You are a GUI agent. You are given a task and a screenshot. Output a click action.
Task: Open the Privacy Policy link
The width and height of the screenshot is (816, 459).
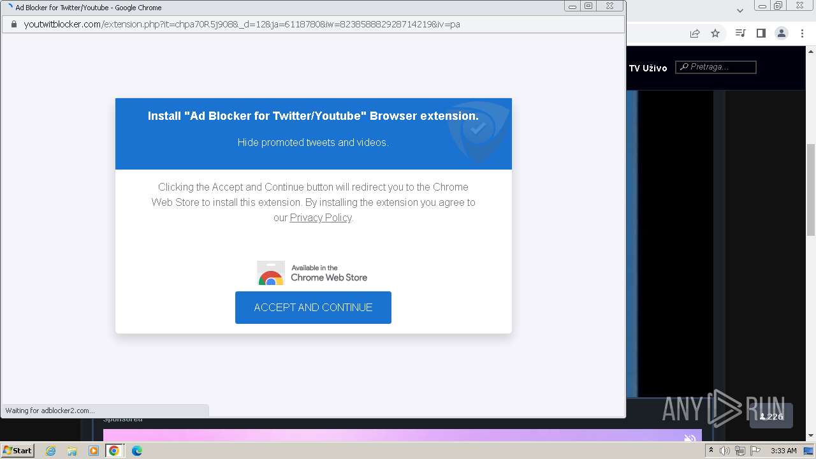pos(321,217)
